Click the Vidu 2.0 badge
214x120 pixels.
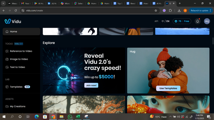pos(18,44)
